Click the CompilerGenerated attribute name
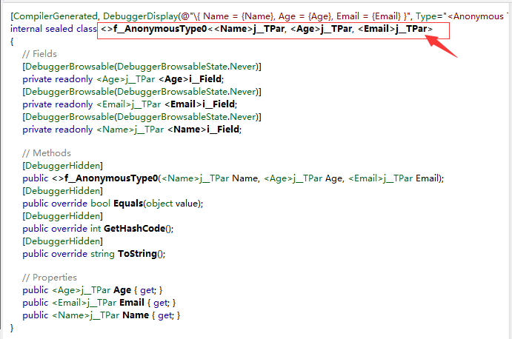 (x=55, y=16)
